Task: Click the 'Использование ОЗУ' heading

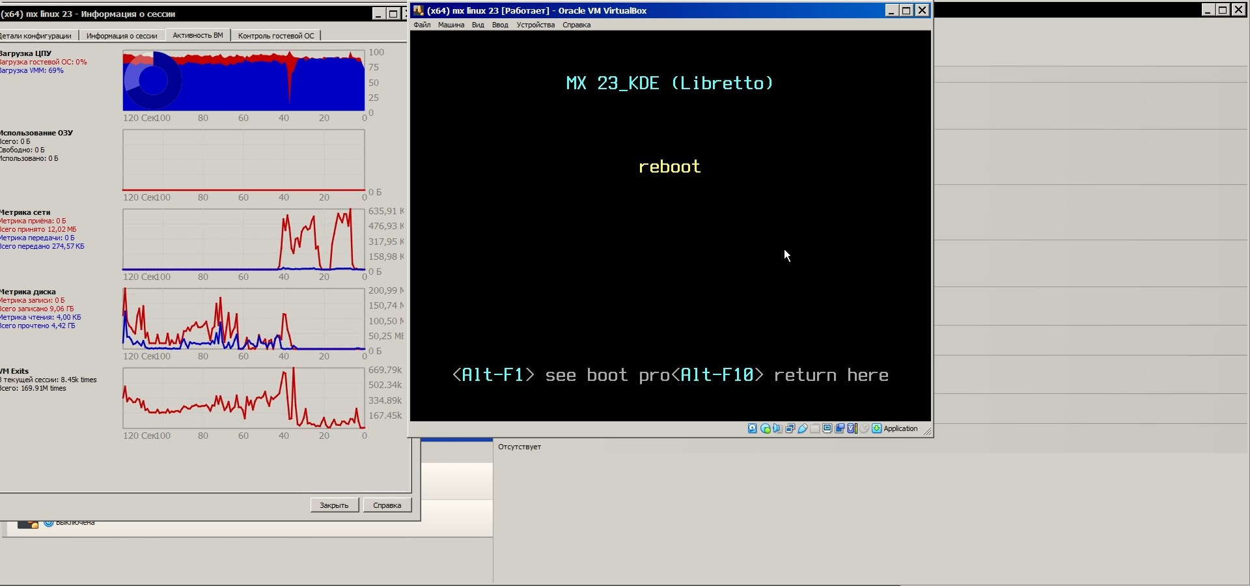Action: [x=36, y=133]
